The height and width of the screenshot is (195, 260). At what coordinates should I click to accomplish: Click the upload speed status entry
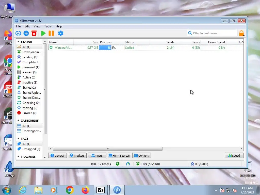pyautogui.click(x=199, y=164)
